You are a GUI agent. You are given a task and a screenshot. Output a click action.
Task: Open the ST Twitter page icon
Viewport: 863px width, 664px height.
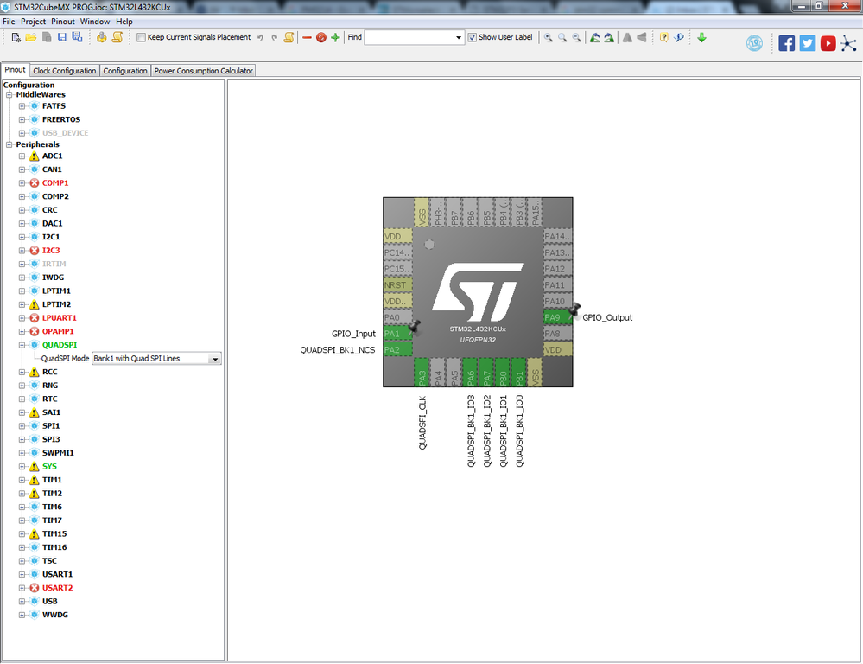808,43
